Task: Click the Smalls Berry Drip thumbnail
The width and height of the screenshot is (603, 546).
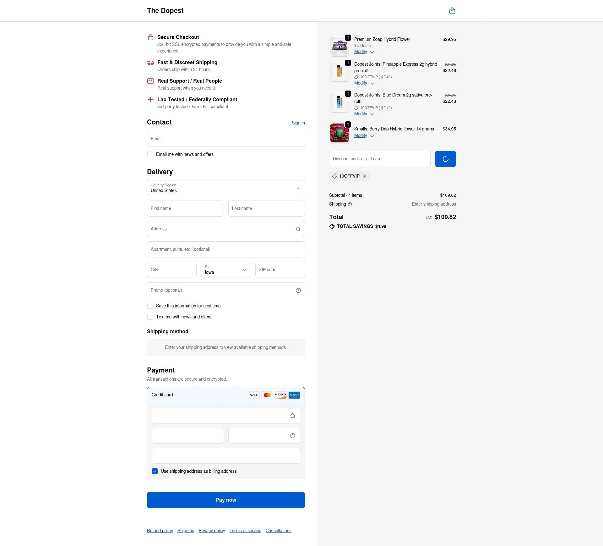Action: click(x=340, y=133)
